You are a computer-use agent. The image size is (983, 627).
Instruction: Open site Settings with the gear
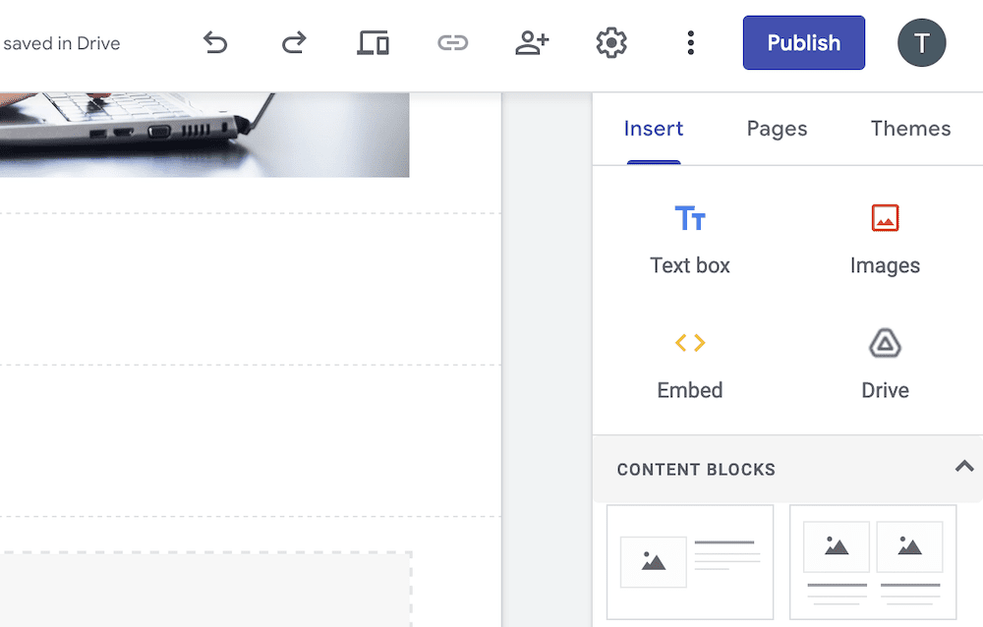tap(610, 42)
